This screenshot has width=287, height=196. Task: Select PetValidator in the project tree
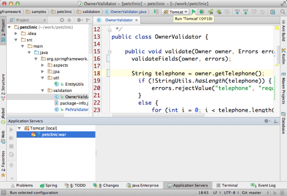click(71, 109)
